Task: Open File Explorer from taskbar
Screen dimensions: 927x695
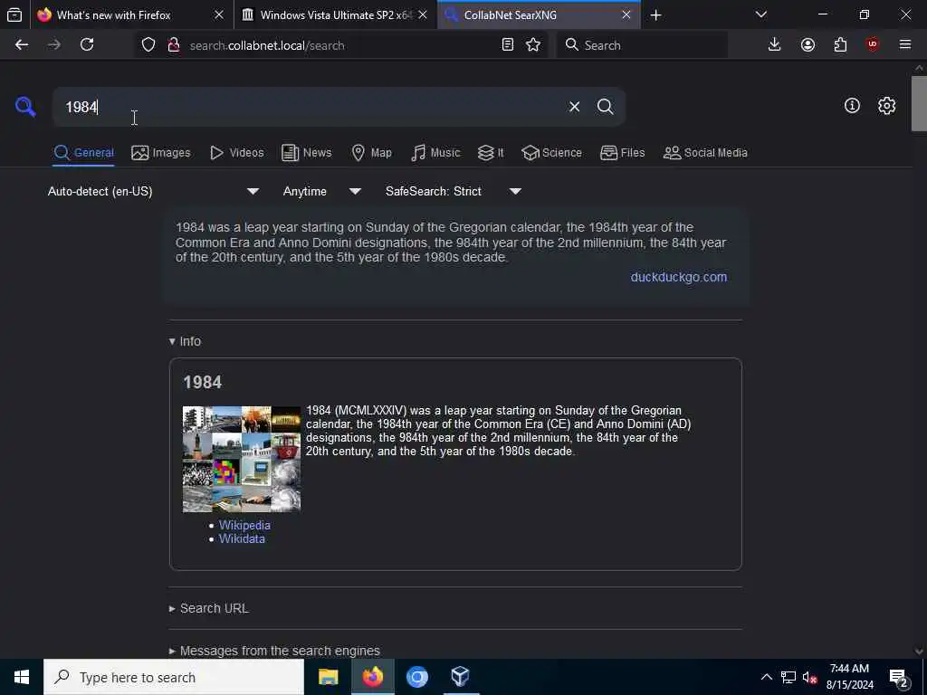Action: coord(328,677)
